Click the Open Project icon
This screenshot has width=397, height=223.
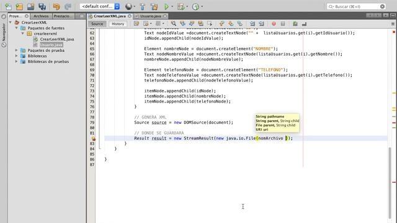pyautogui.click(x=30, y=7)
